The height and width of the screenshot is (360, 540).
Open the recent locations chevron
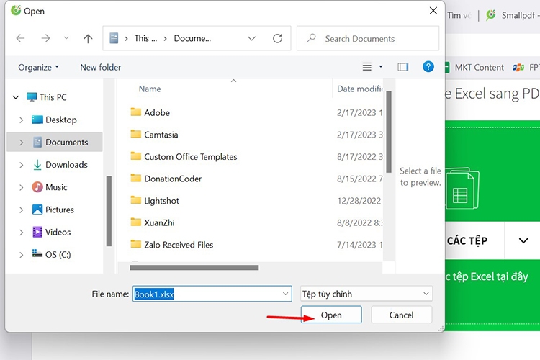(x=66, y=38)
